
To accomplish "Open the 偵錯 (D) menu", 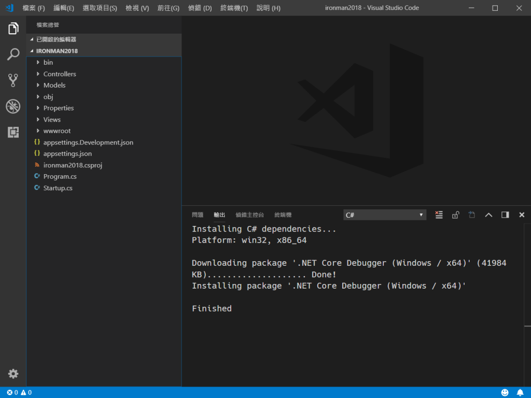I will click(x=200, y=8).
